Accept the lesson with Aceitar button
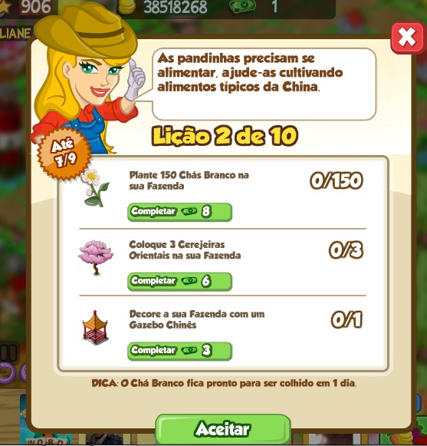The width and height of the screenshot is (427, 446). point(223,429)
